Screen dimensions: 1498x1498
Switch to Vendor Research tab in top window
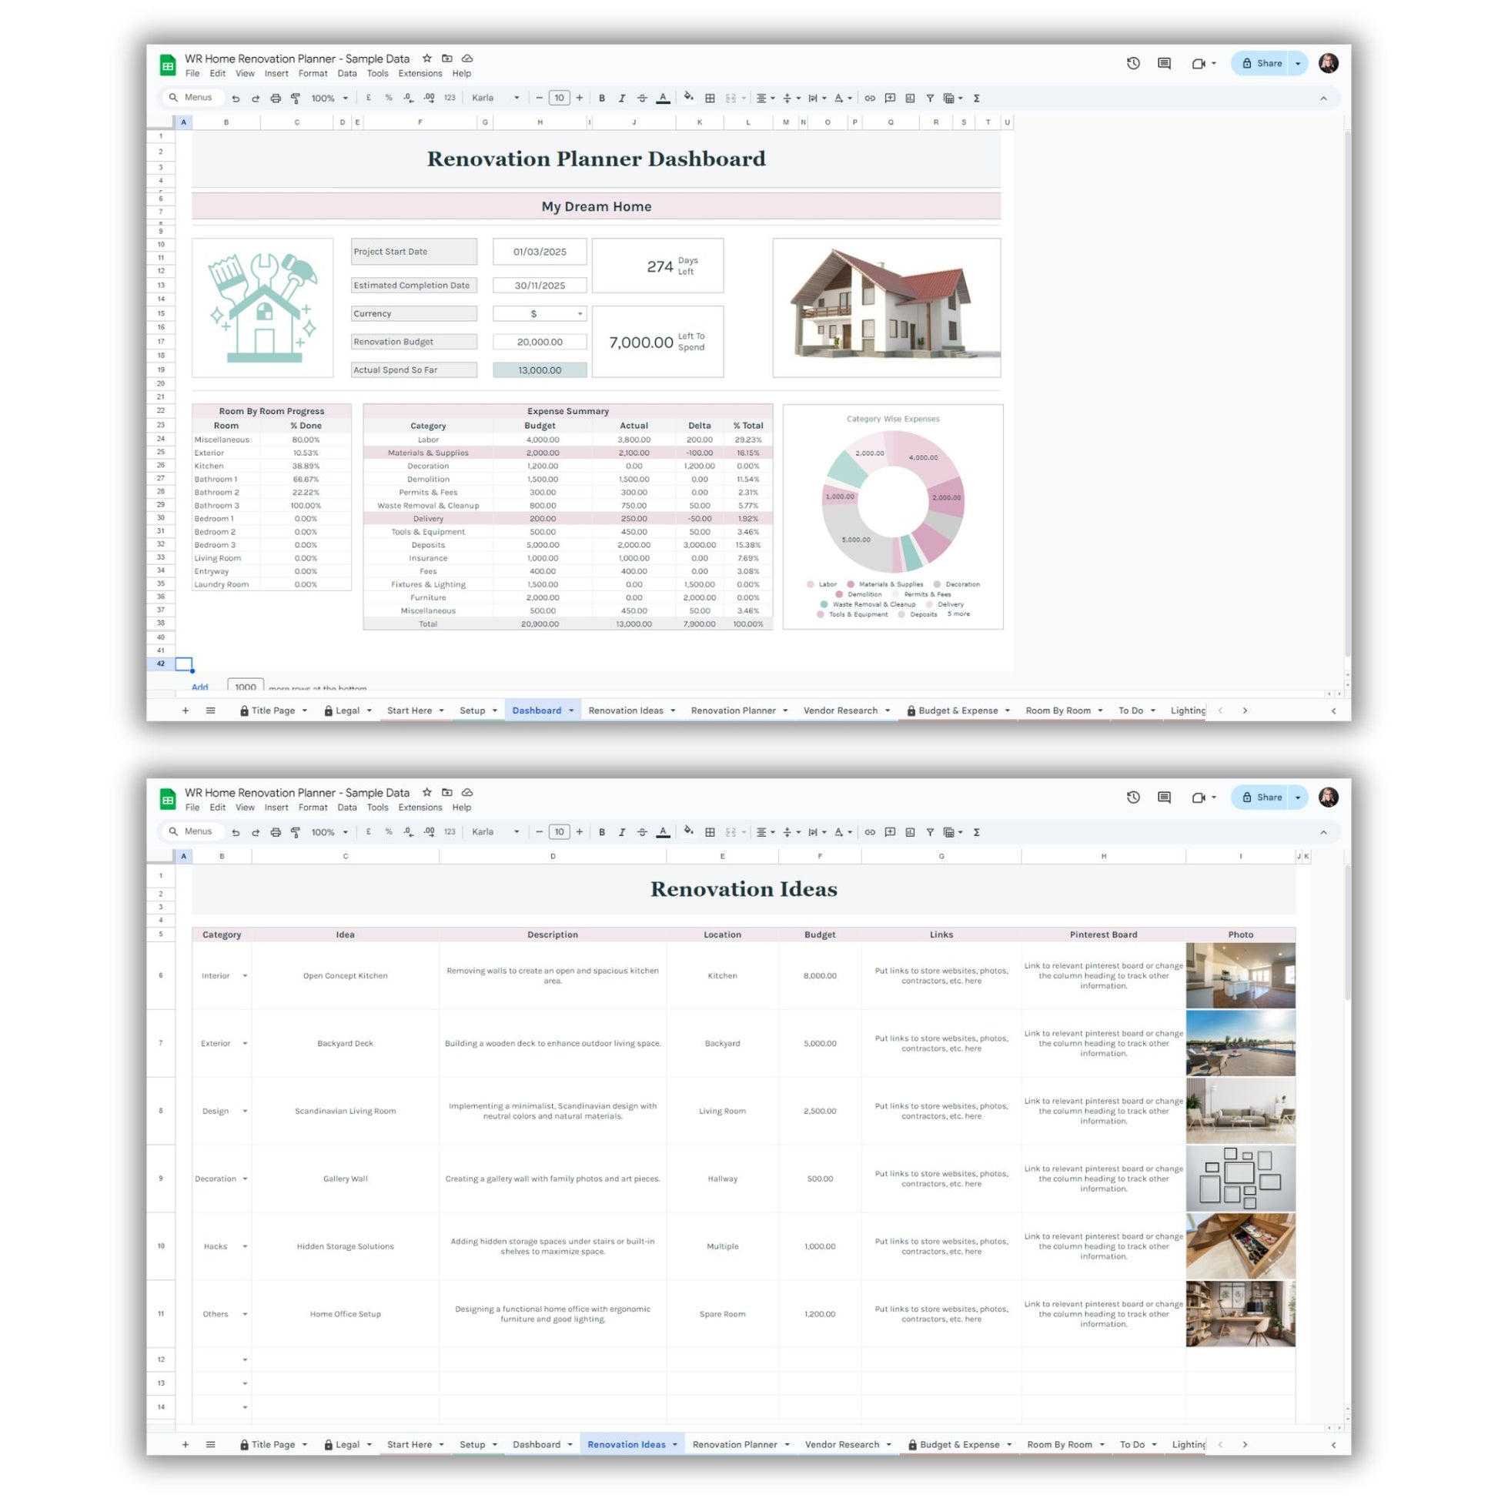(841, 711)
